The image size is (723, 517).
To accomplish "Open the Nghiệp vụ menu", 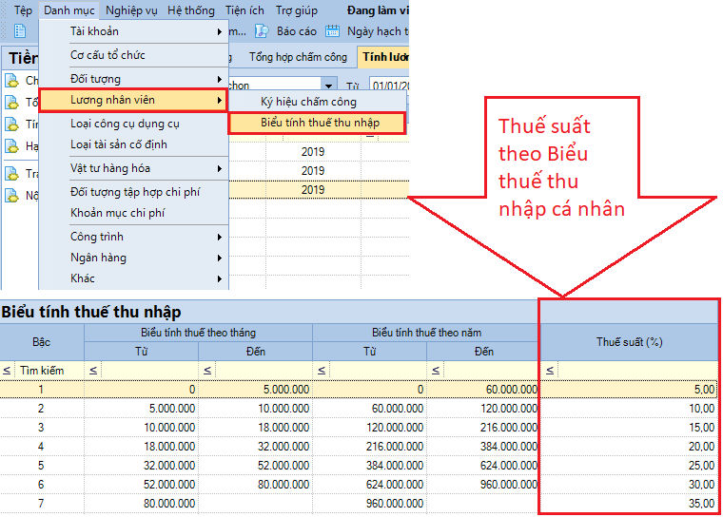I will pyautogui.click(x=131, y=10).
